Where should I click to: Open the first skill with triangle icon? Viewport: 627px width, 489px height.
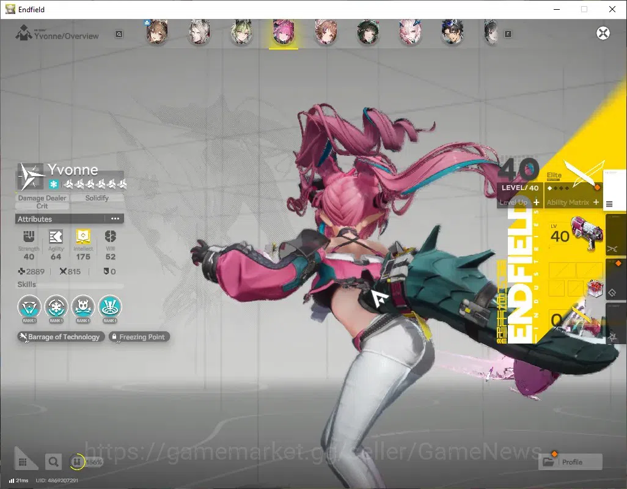click(29, 307)
